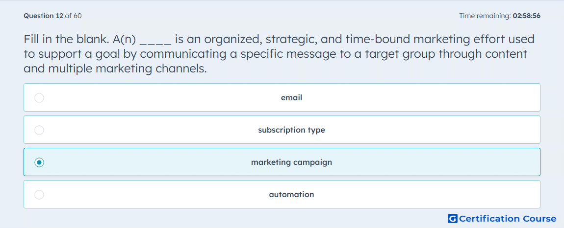This screenshot has width=564, height=228.
Task: Click the countdown value 02:58:56
Action: click(526, 16)
